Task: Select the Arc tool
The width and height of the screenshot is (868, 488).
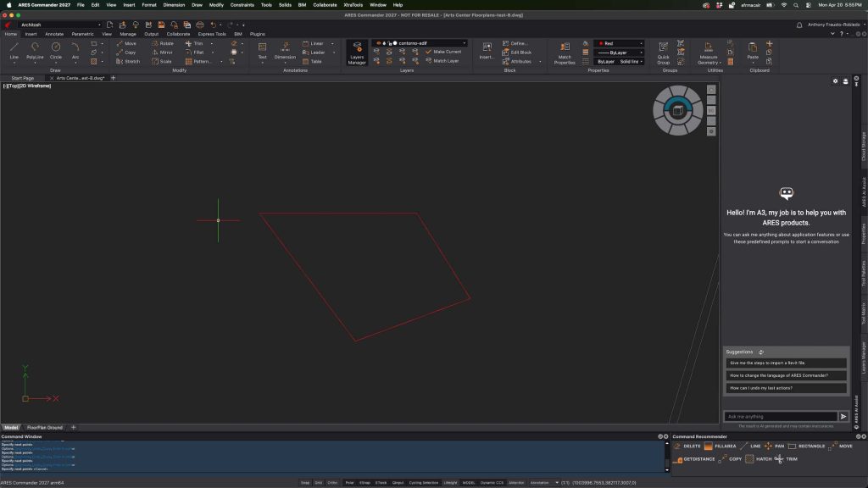Action: pos(75,50)
